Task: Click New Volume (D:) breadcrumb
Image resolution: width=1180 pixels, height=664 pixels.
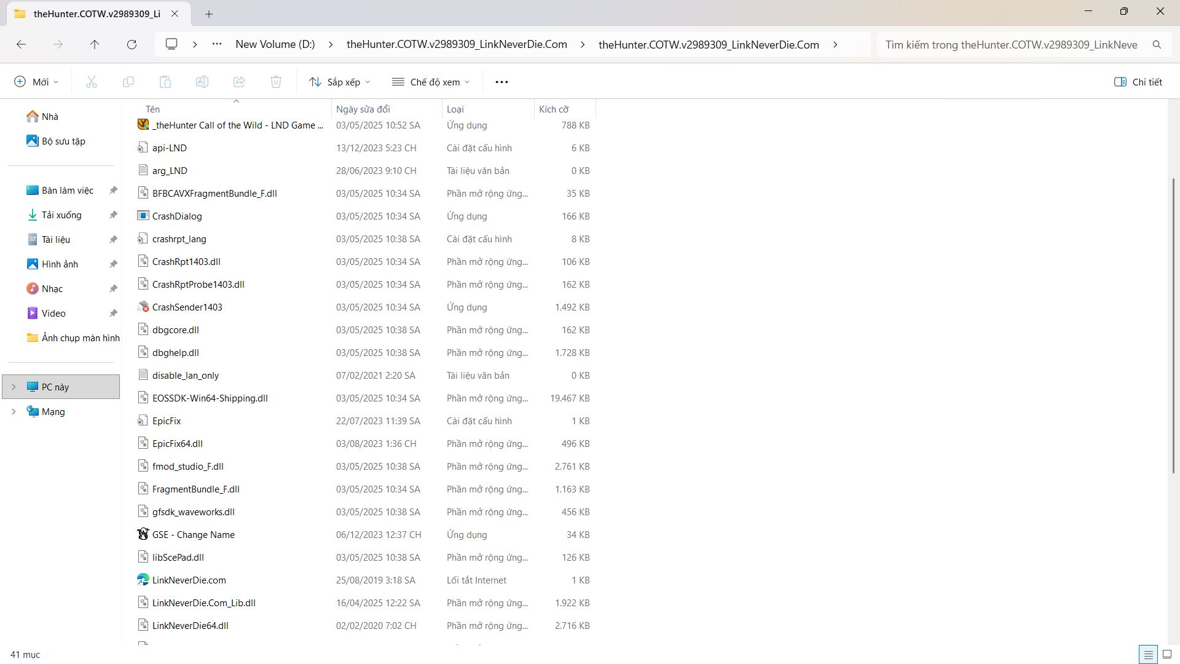Action: [x=275, y=44]
